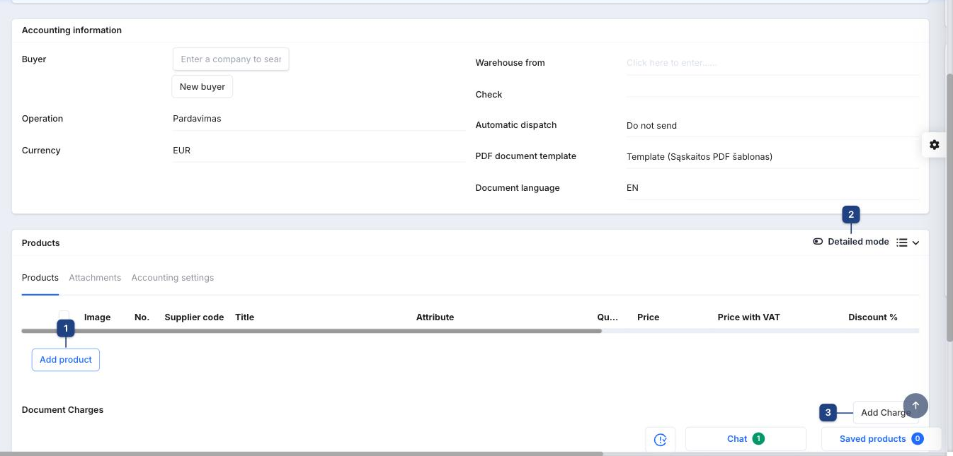Image resolution: width=953 pixels, height=456 pixels.
Task: Open settings gear on right edge
Action: click(935, 144)
